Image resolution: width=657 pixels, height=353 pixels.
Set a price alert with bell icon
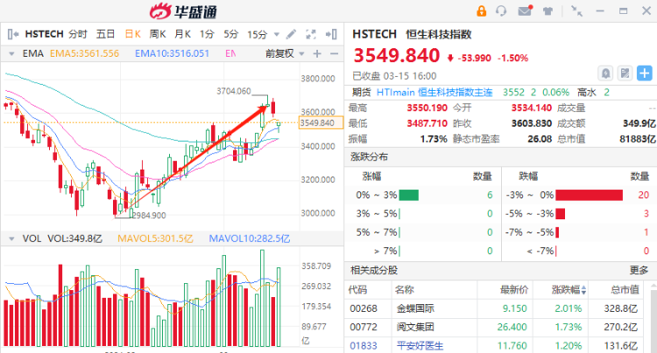[x=606, y=73]
